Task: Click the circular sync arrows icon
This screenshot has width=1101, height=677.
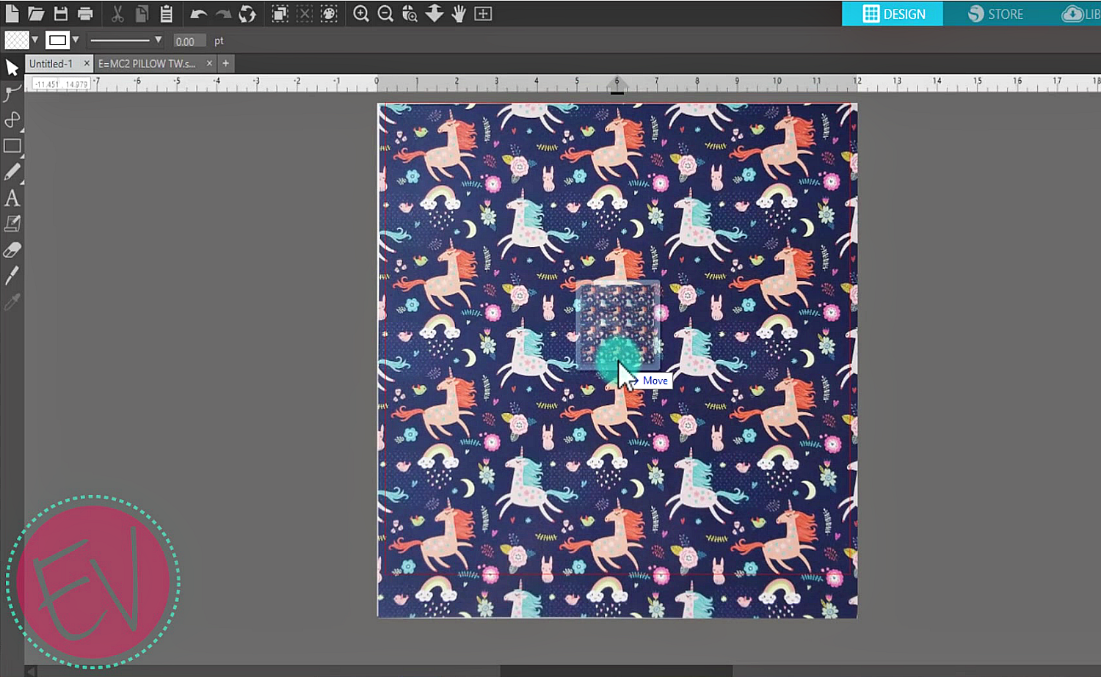Action: pos(247,13)
